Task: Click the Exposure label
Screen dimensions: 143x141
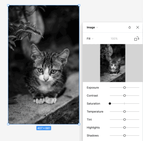Action: pyautogui.click(x=93, y=88)
